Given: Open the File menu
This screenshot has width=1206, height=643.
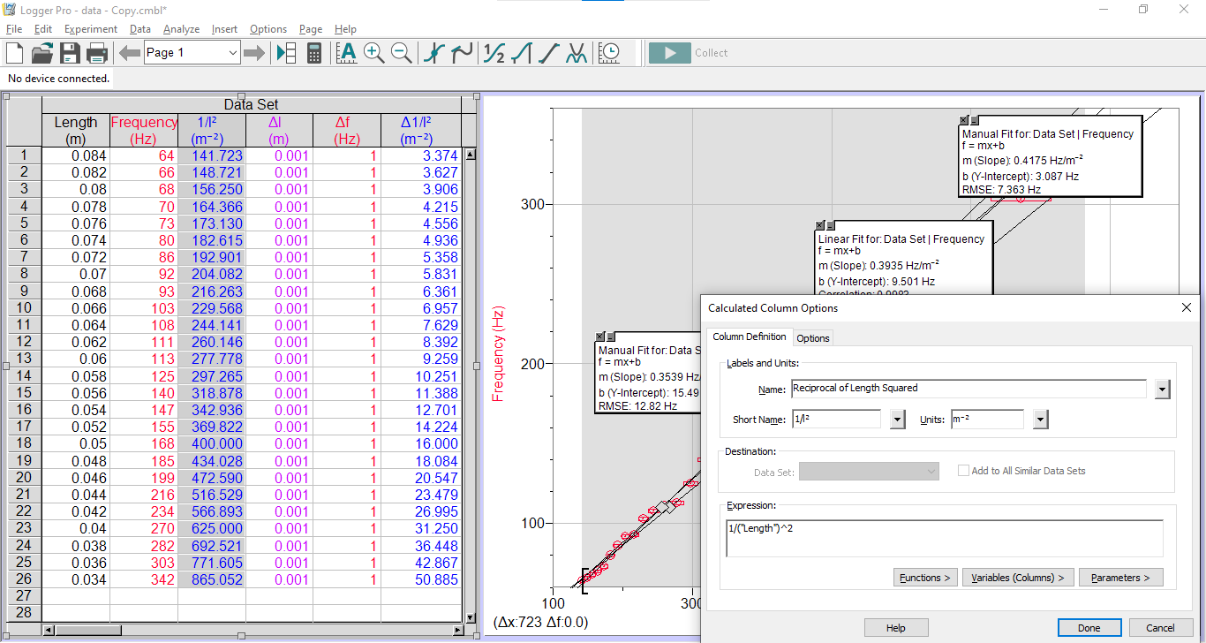Looking at the screenshot, I should click(14, 29).
